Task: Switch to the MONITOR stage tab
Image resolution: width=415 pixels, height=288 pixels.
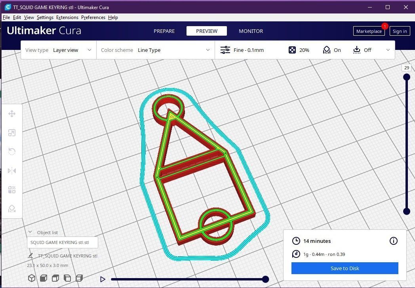Action: (251, 31)
